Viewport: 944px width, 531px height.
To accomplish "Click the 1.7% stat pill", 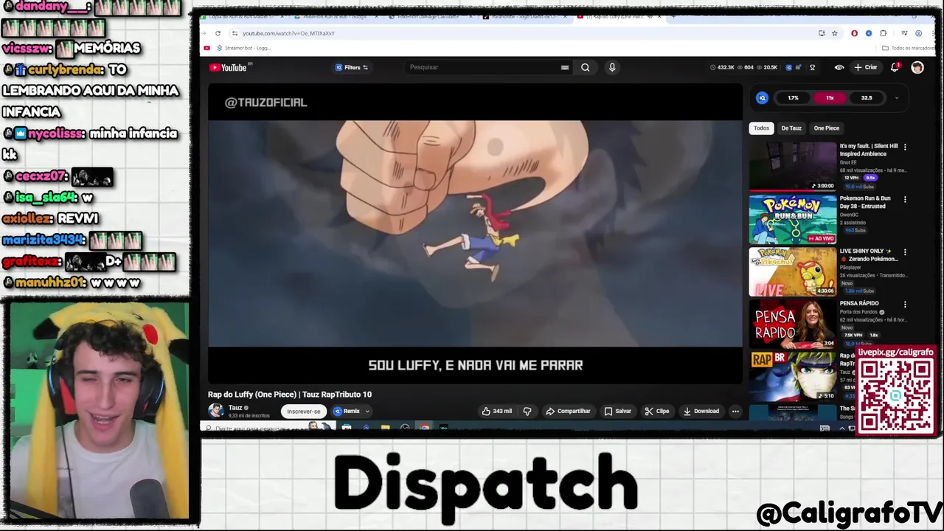I will point(793,98).
